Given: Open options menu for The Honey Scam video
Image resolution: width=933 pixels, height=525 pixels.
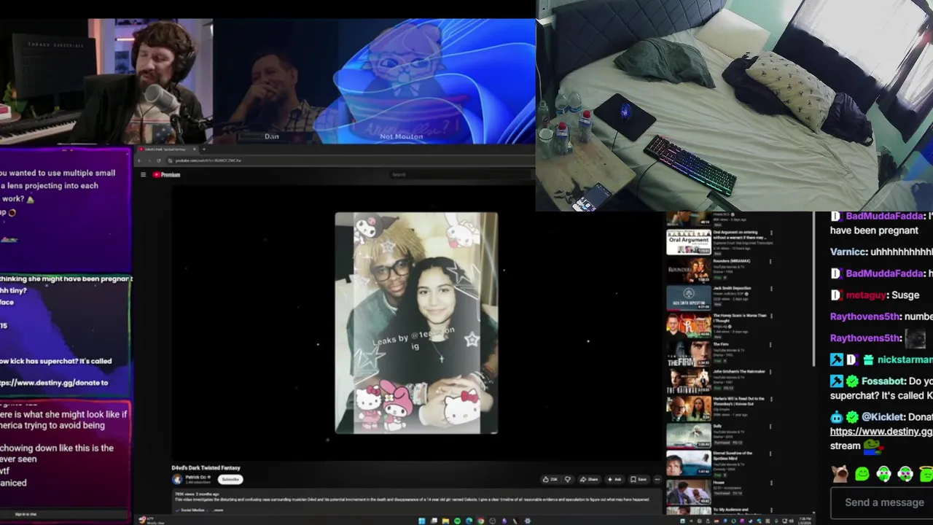Looking at the screenshot, I should point(770,316).
